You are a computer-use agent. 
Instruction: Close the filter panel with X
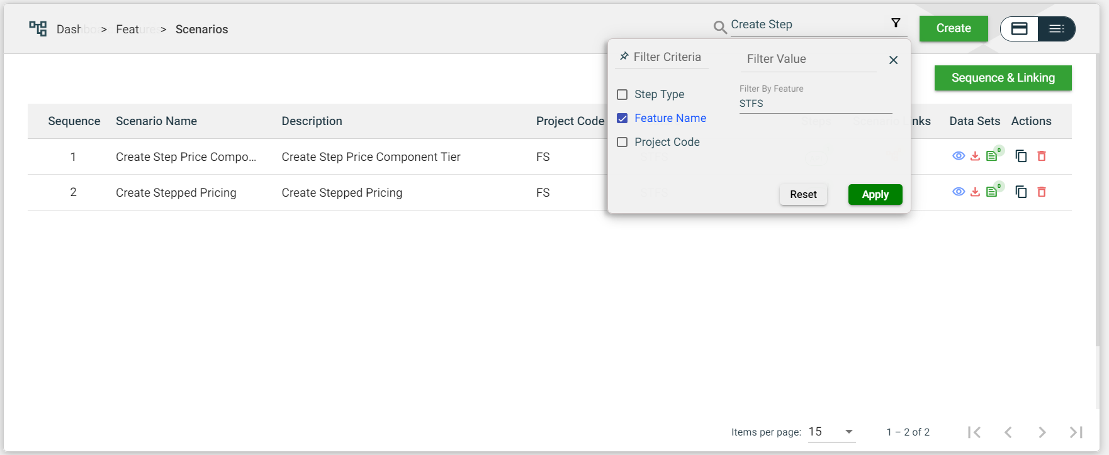(x=893, y=60)
